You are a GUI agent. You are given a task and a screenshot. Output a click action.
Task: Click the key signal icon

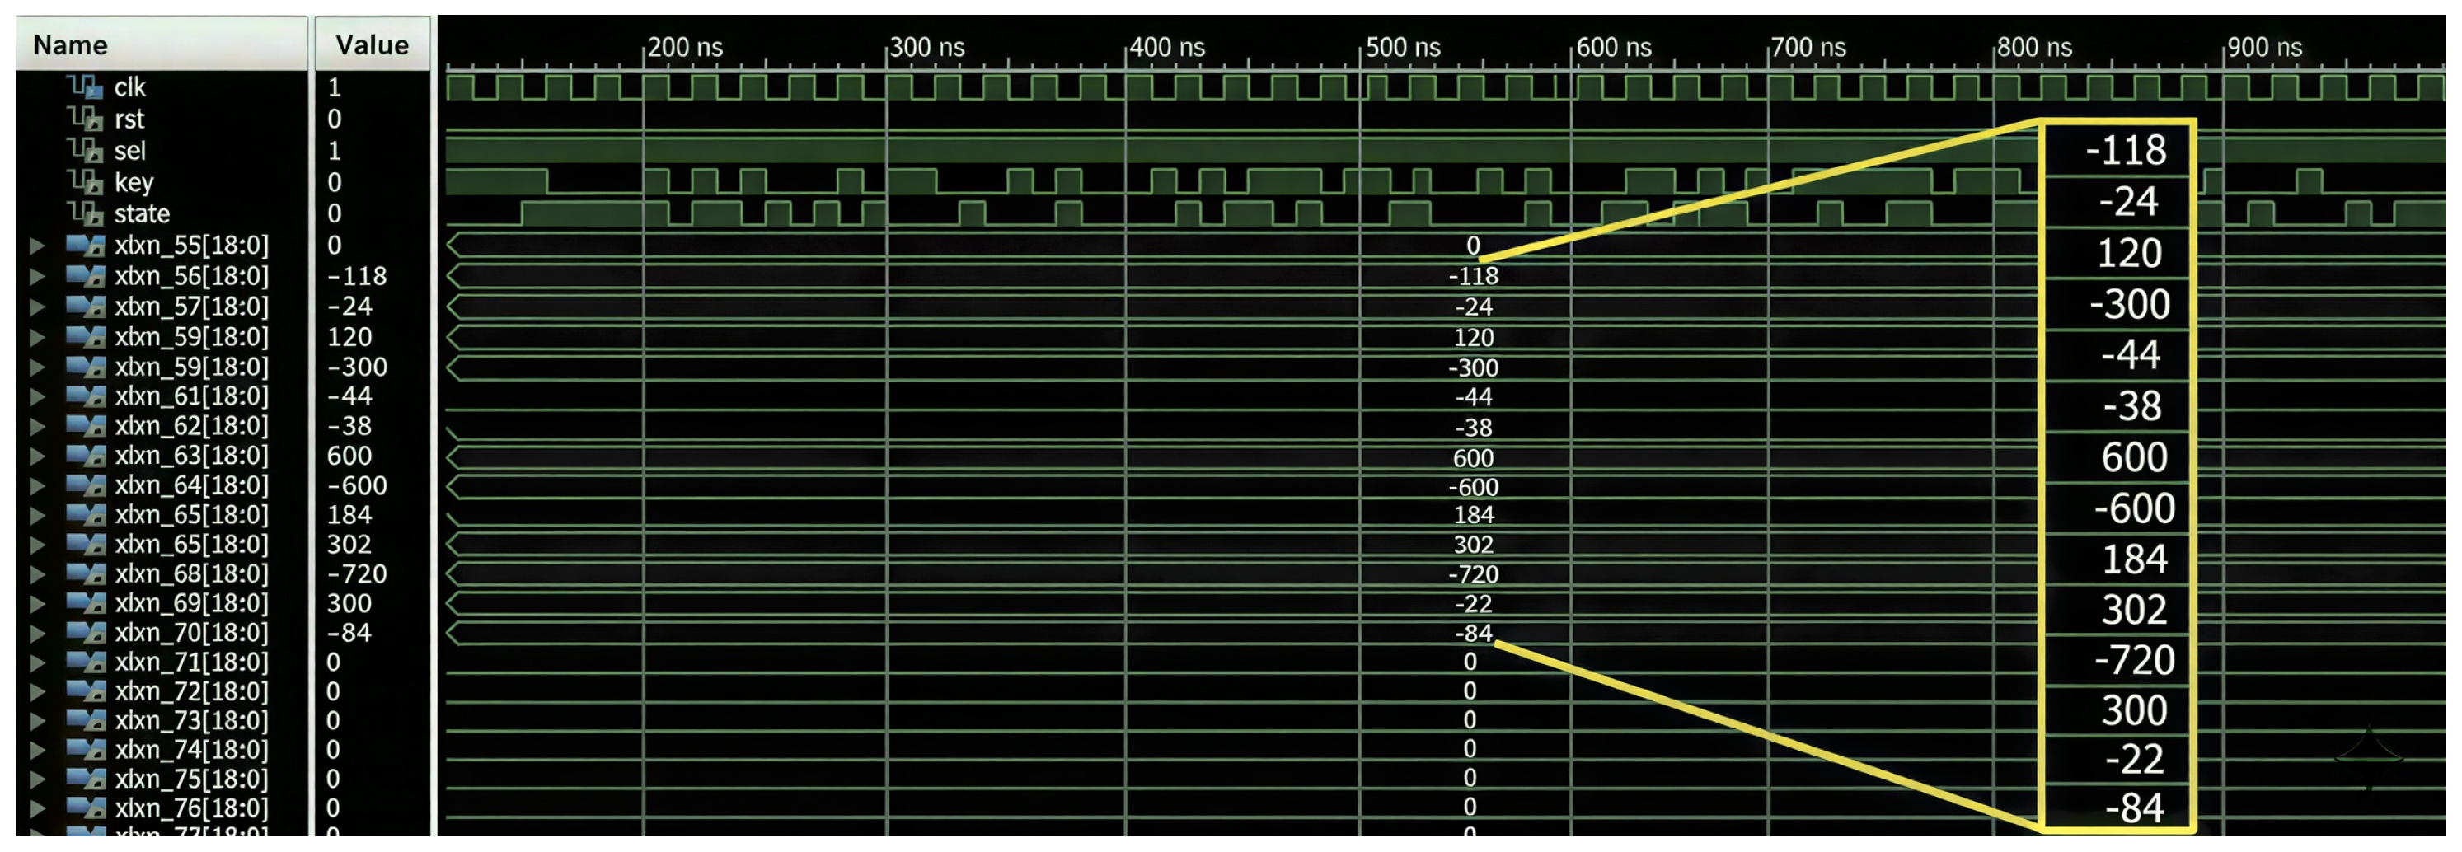(x=84, y=181)
